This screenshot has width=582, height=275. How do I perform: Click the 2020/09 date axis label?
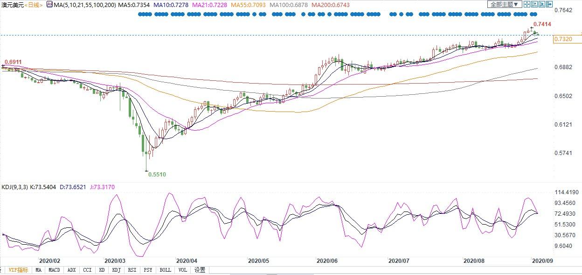(543, 261)
